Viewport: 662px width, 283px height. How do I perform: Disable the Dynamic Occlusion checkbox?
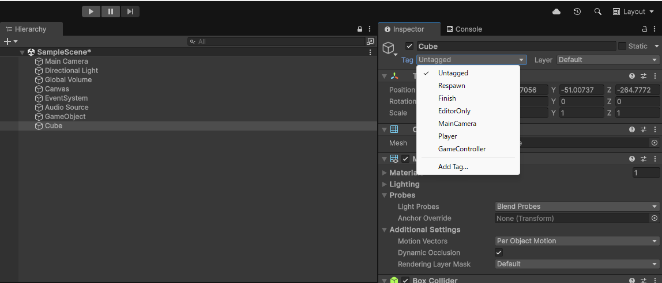tap(499, 253)
